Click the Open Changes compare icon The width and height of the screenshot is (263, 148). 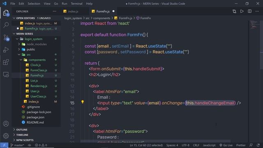[234, 12]
